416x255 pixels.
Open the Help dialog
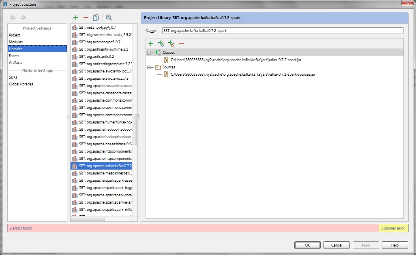coord(395,245)
